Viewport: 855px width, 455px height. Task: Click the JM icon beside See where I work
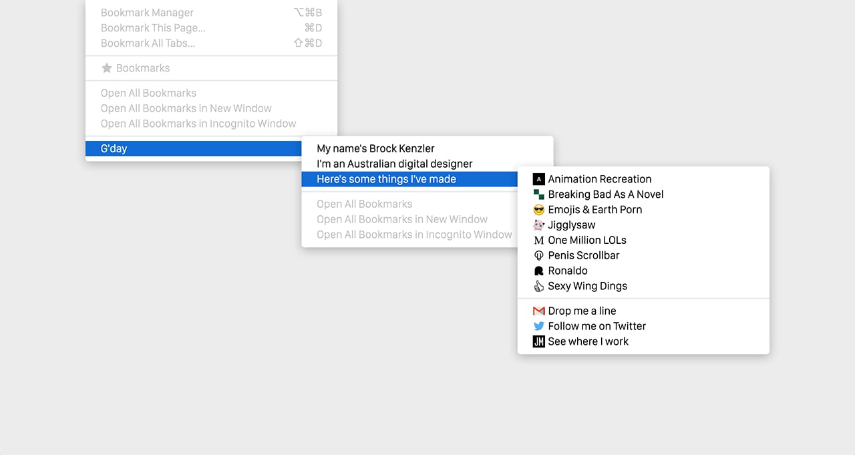click(538, 341)
